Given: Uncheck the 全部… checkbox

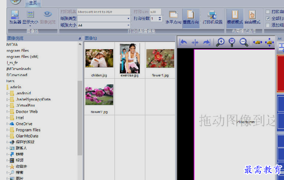Looking at the screenshot, I should [268, 19].
